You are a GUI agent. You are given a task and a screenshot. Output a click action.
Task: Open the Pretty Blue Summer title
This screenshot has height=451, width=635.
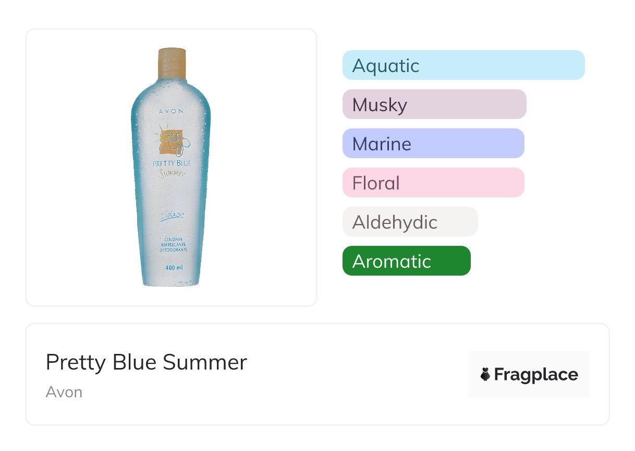pyautogui.click(x=146, y=362)
